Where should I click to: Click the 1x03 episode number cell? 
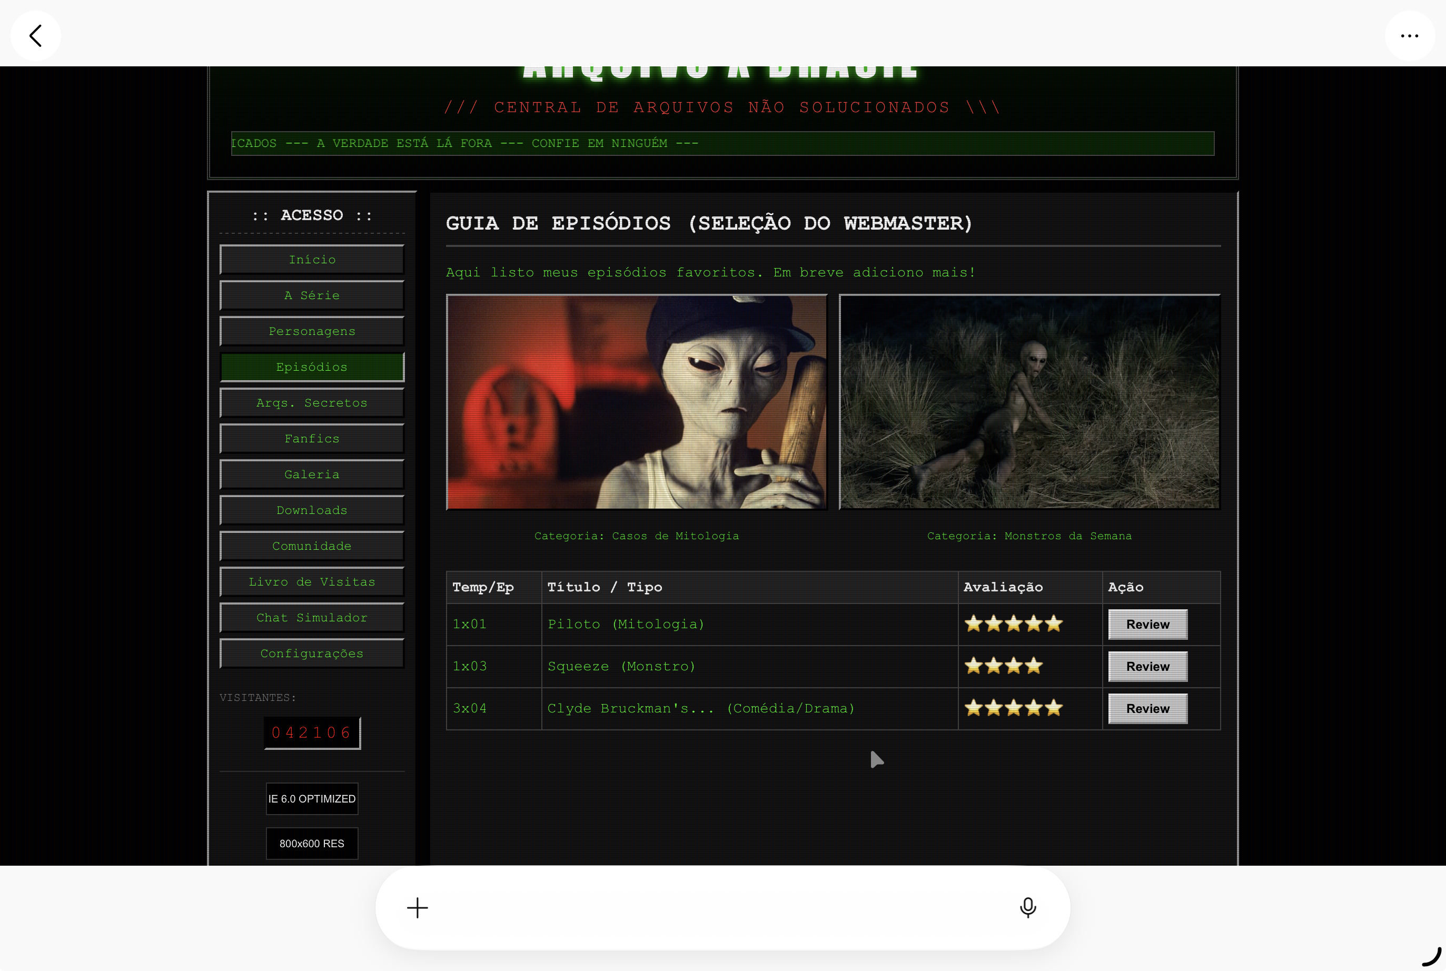click(x=494, y=666)
